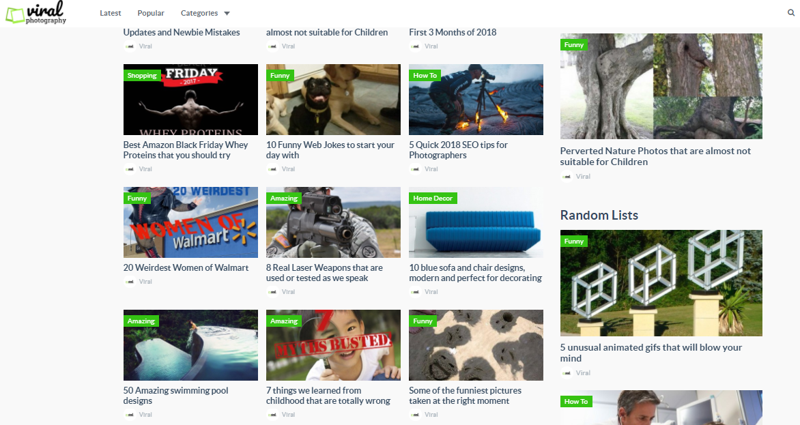Click How To tag on bottom sidebar image

coord(575,402)
